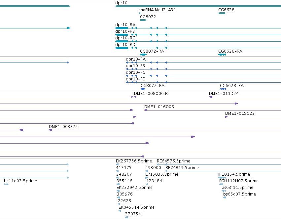Select the snoRNA:MeU2-A31 feature label
281x219 pixels.
(x=157, y=10)
